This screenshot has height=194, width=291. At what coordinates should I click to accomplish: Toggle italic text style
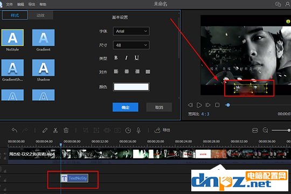[x=127, y=58]
